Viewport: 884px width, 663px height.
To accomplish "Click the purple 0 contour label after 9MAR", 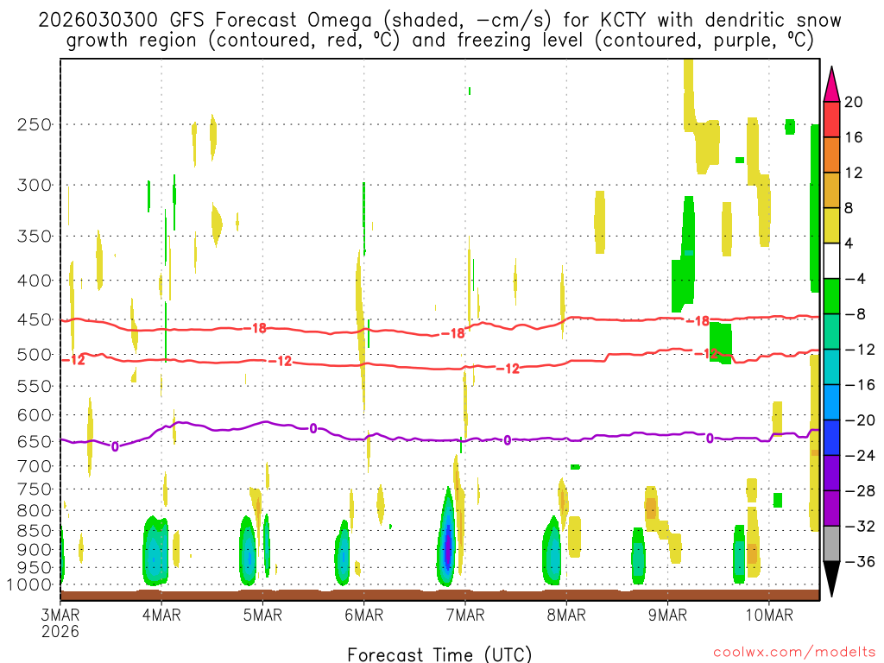I will [x=710, y=439].
